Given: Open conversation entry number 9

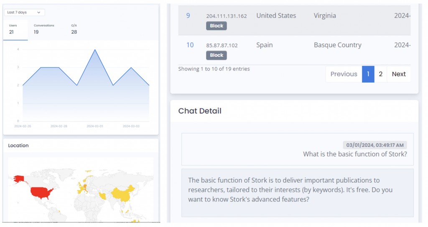Looking at the screenshot, I should click(188, 15).
